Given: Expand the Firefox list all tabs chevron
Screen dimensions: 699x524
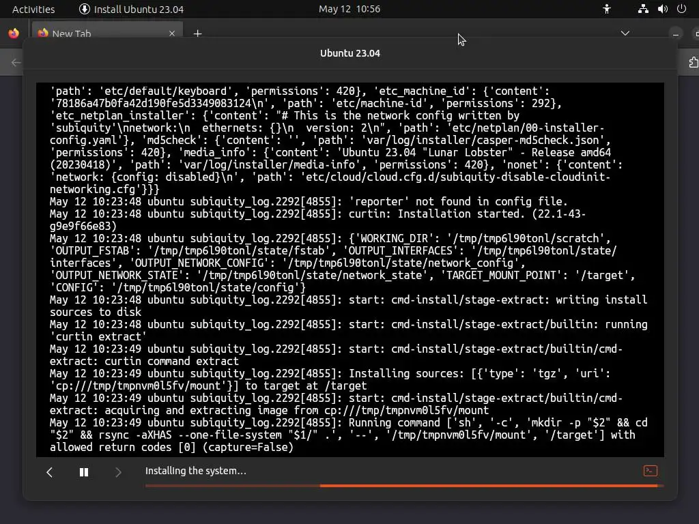Looking at the screenshot, I should click(625, 33).
